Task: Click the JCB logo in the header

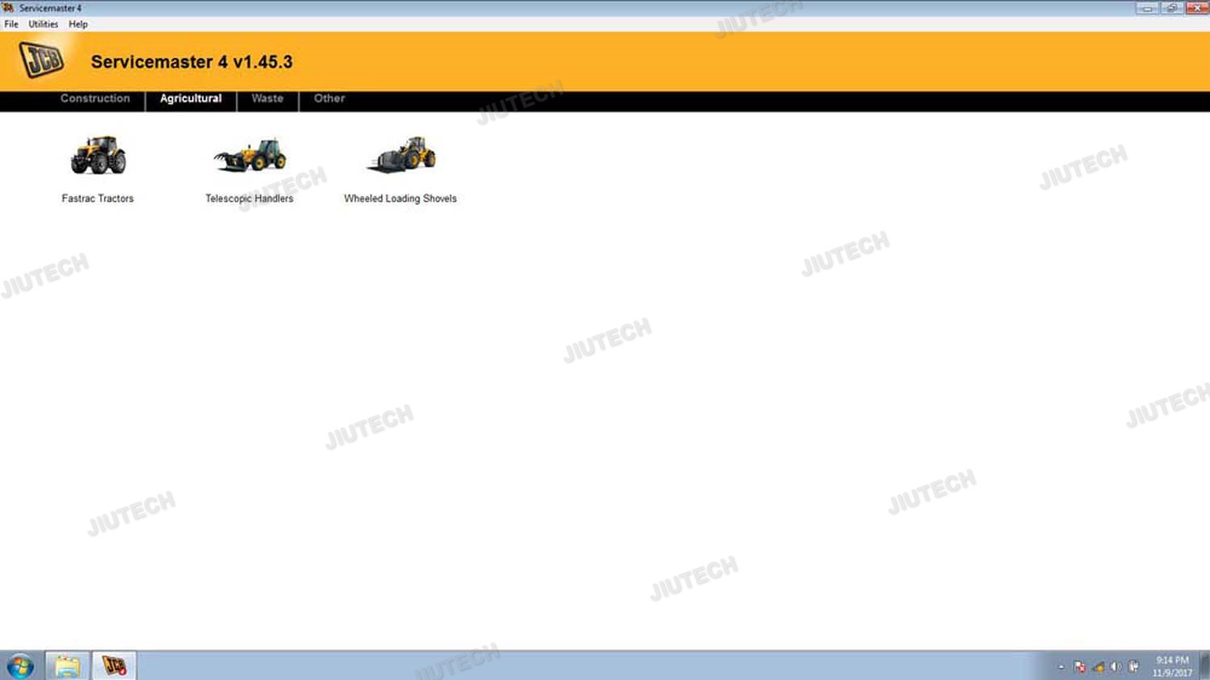Action: tap(41, 60)
